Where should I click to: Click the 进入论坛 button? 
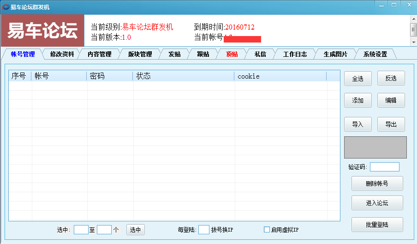coord(377,203)
